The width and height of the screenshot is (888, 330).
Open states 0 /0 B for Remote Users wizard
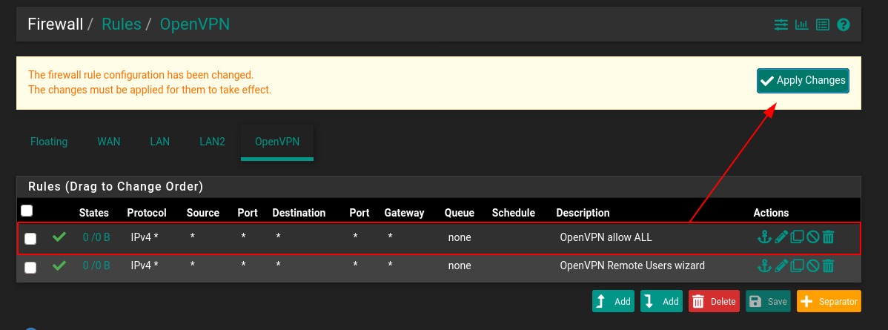(x=96, y=265)
